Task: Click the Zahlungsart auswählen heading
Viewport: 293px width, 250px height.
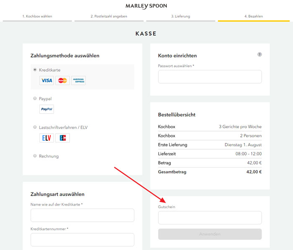Action: (x=57, y=194)
